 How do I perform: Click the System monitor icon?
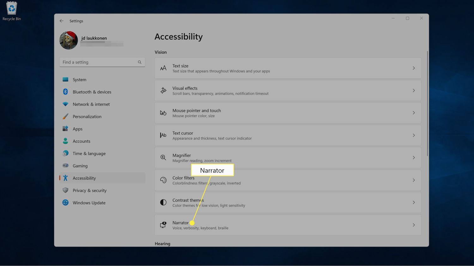coord(65,79)
